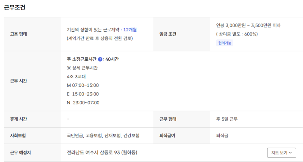Click the M 07:00~15:00 shift line

pos(83,85)
